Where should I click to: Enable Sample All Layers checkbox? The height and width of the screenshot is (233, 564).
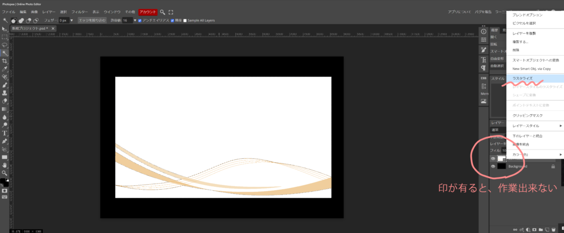point(185,20)
